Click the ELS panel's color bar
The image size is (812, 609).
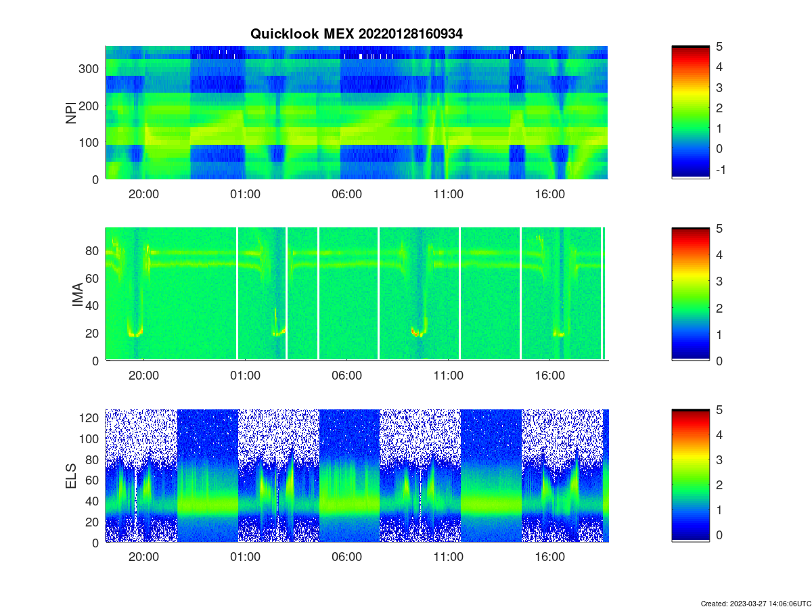691,476
